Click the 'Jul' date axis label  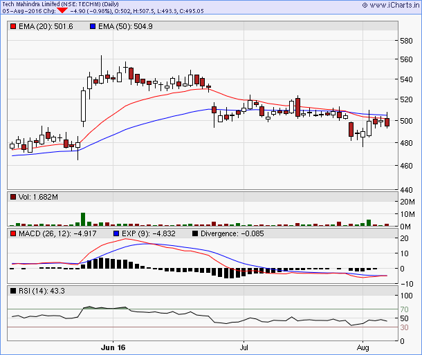(x=244, y=347)
